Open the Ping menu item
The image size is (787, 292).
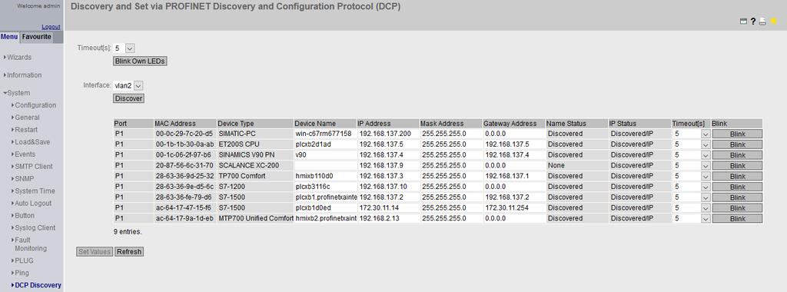[22, 273]
